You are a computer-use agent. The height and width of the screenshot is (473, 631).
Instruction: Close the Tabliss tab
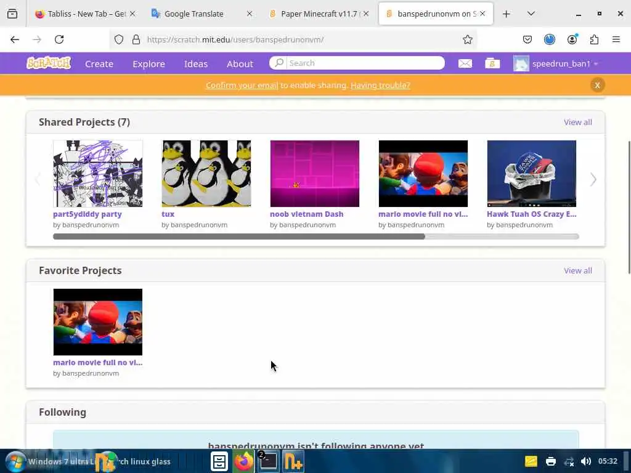tap(132, 14)
